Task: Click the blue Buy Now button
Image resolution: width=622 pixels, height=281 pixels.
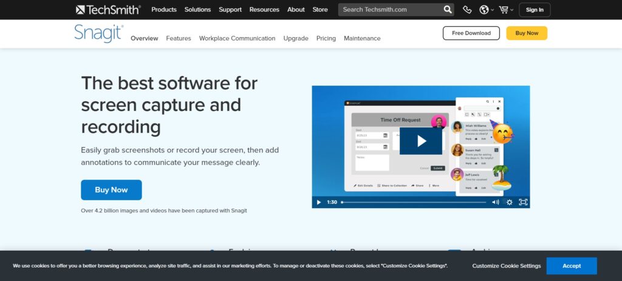Action: pos(112,190)
